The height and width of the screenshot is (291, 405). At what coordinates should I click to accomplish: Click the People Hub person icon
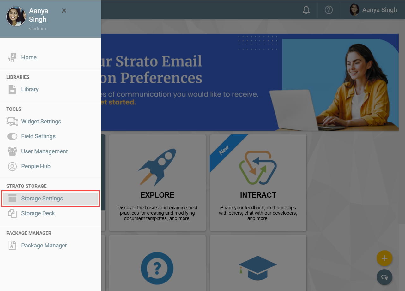[x=12, y=166]
